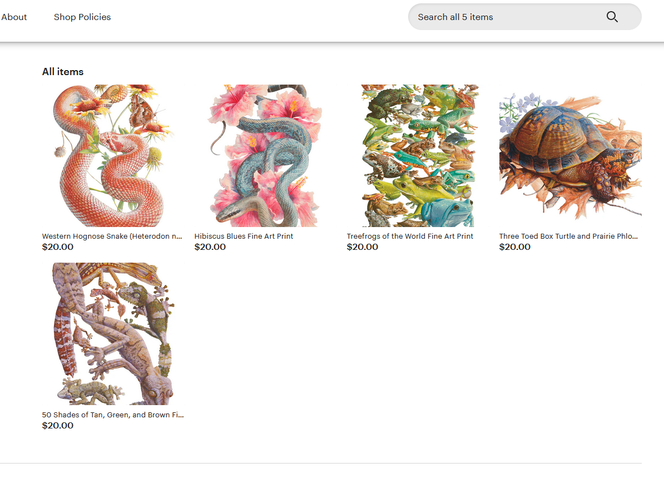The height and width of the screenshot is (478, 664).
Task: Click the magnifying glass search icon
Action: point(612,17)
